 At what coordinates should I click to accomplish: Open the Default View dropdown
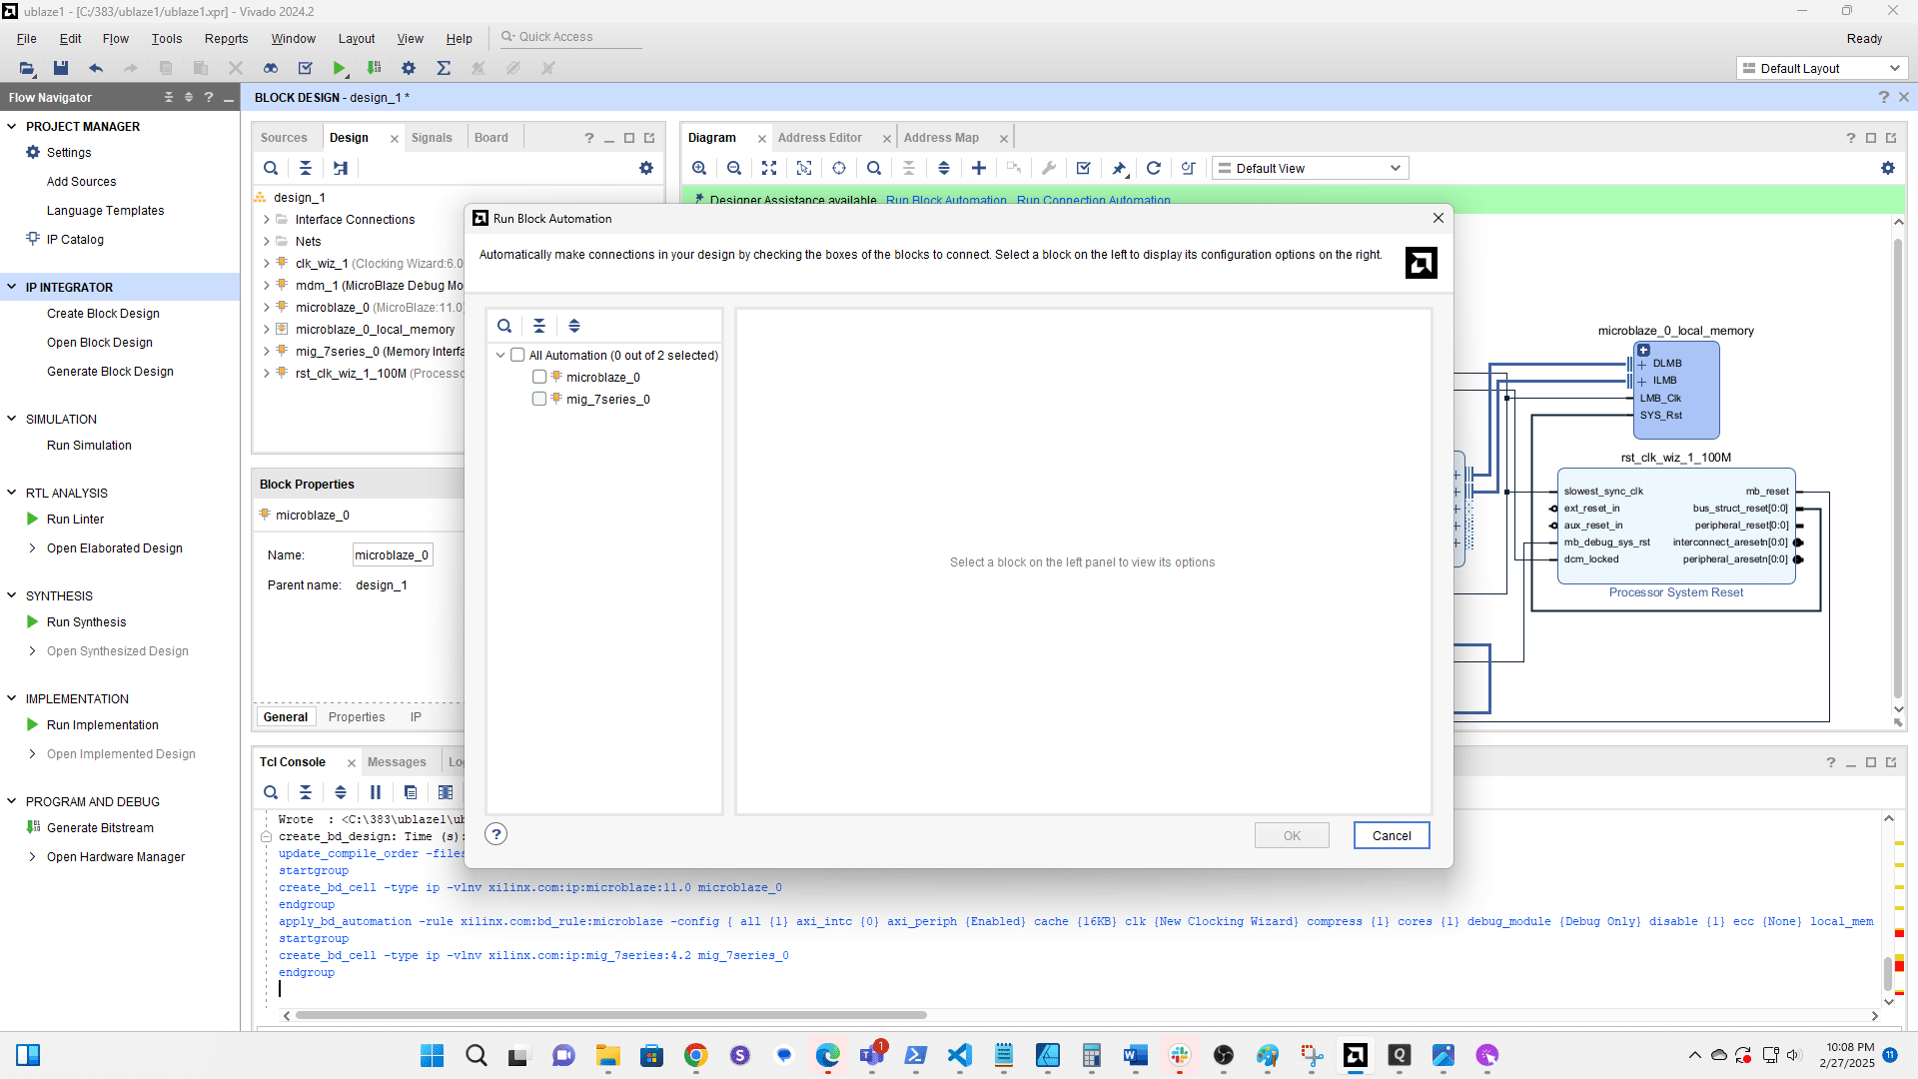pyautogui.click(x=1310, y=168)
